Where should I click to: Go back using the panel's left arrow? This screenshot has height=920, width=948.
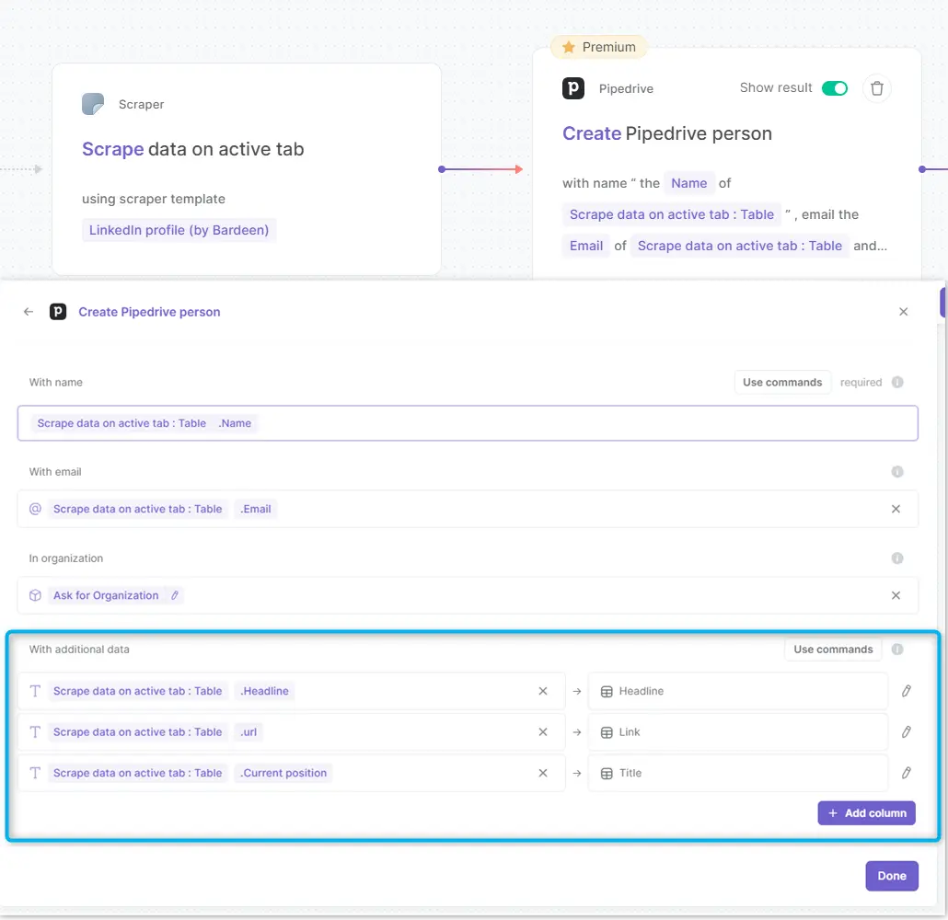click(29, 312)
